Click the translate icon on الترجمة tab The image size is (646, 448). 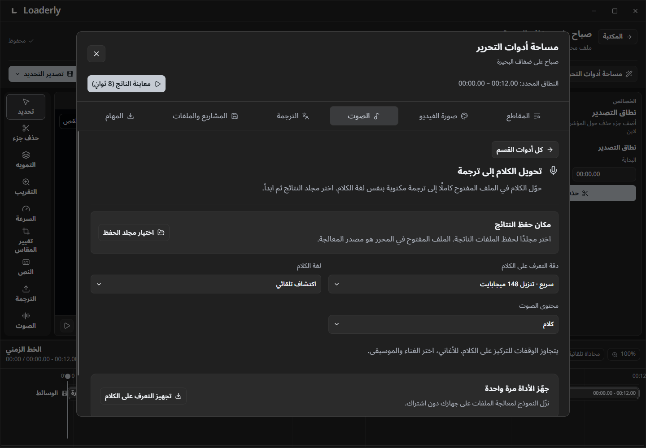click(x=306, y=116)
